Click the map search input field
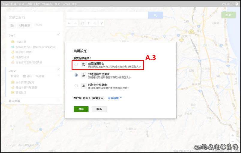The width and height of the screenshot is (241, 153). tap(107, 15)
